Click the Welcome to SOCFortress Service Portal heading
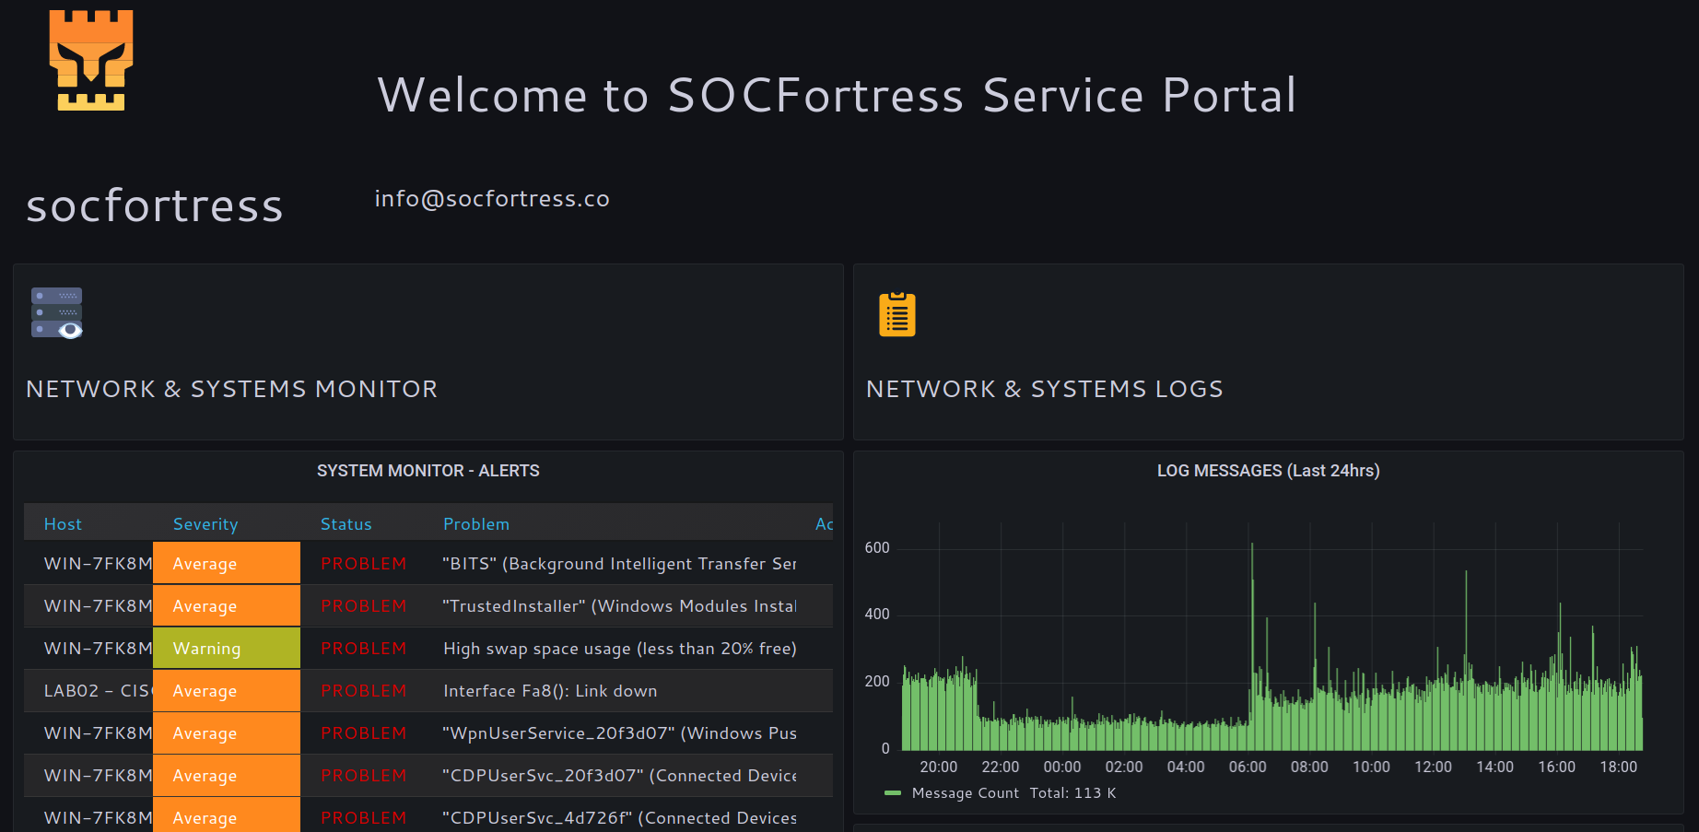 [838, 95]
